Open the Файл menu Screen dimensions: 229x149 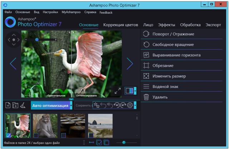[x=8, y=12]
